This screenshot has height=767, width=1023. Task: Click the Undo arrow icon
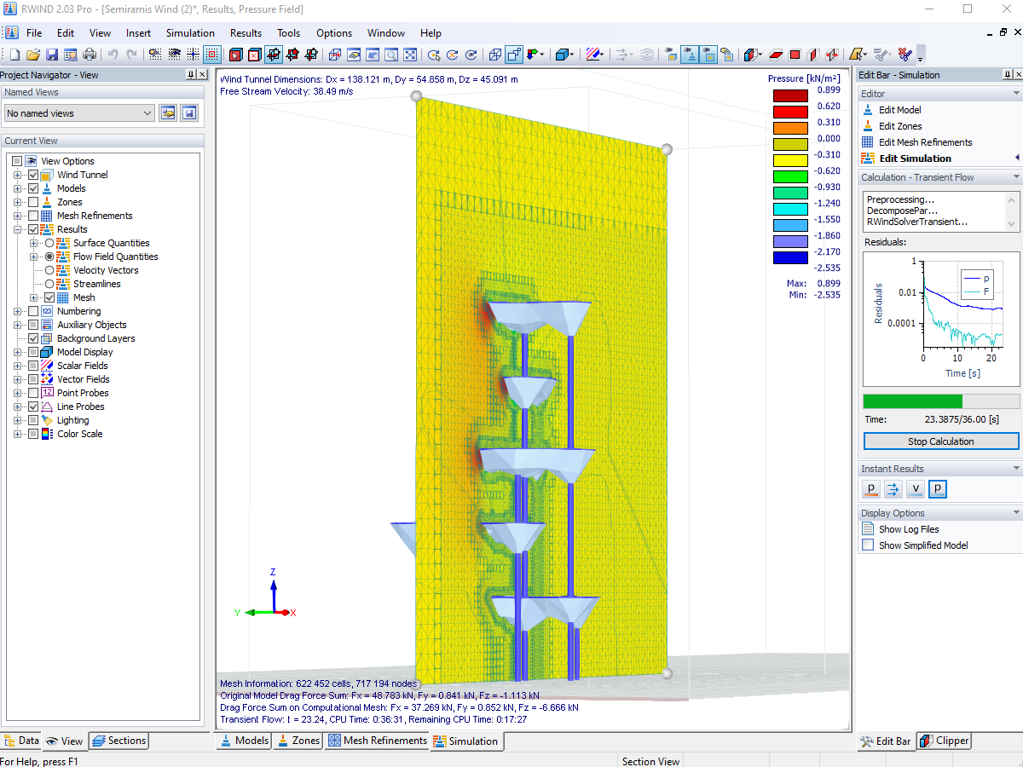113,55
